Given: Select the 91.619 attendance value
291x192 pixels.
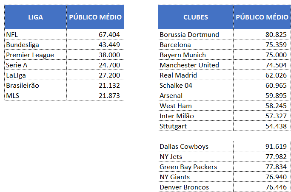Looking at the screenshot, I should click(x=262, y=146).
